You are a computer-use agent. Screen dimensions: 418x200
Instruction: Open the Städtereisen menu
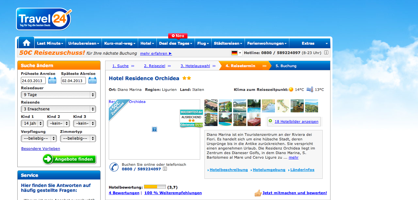[228, 43]
